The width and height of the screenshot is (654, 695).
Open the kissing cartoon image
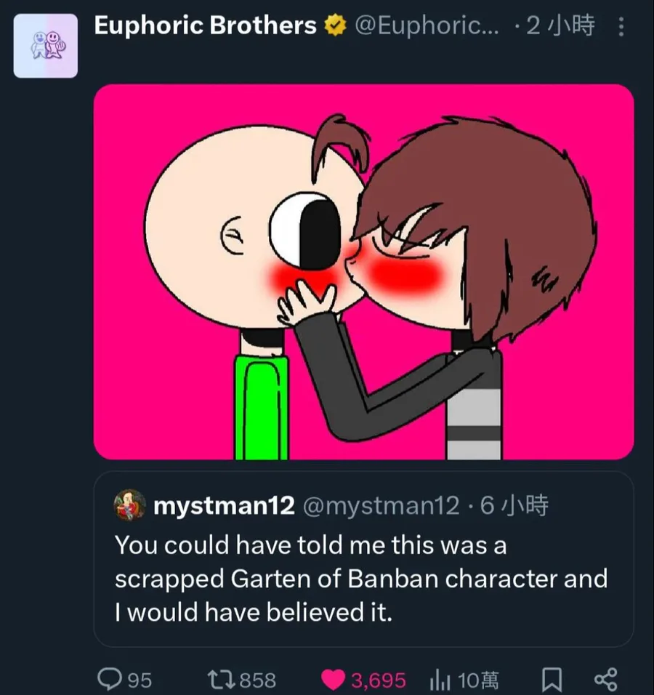coord(363,271)
